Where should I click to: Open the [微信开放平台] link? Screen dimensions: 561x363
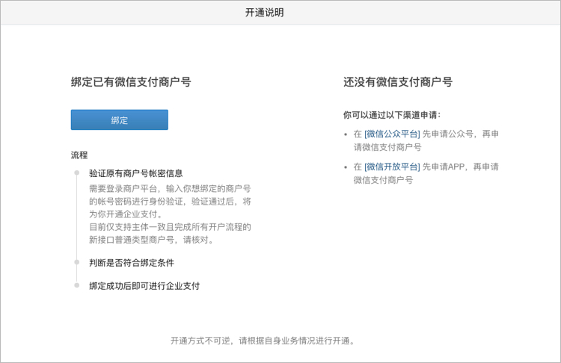[x=392, y=167]
